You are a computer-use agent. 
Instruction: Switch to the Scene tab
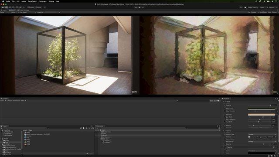pos(4,10)
